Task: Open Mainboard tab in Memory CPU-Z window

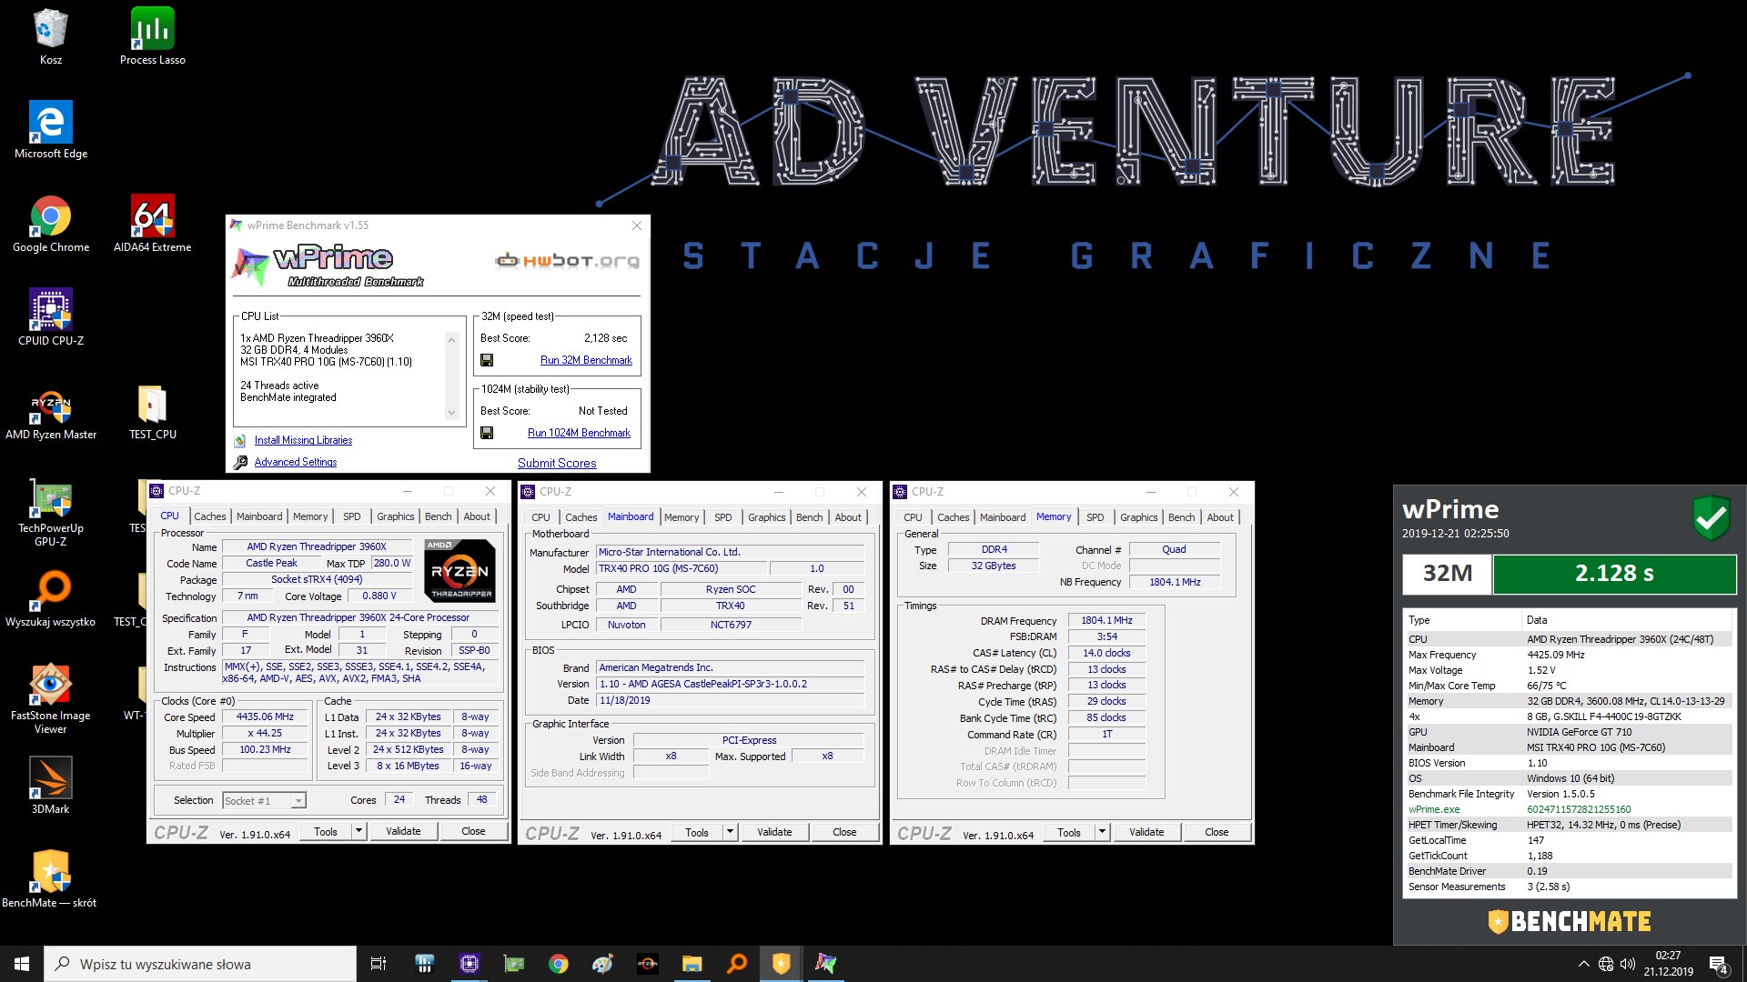Action: (x=1003, y=517)
